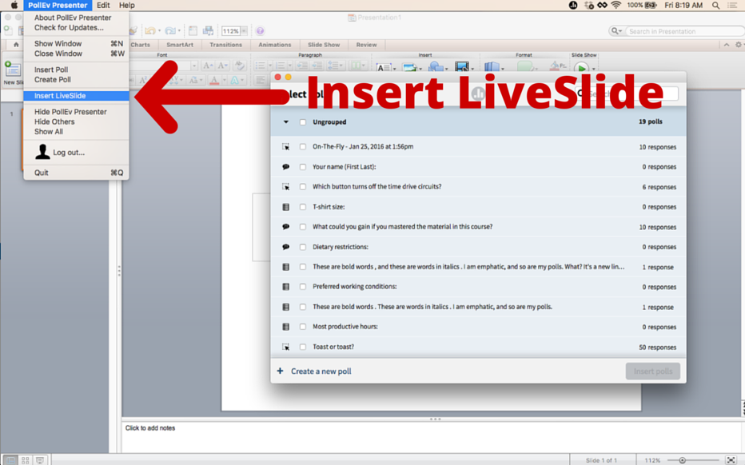Click the Wi-Fi icon in the menu bar
This screenshot has height=465, width=745.
tap(616, 5)
